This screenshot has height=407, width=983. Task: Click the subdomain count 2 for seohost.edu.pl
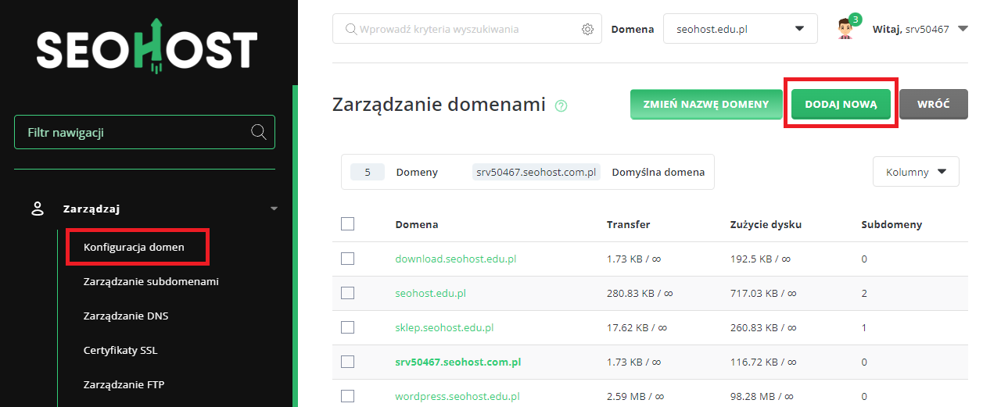[864, 293]
